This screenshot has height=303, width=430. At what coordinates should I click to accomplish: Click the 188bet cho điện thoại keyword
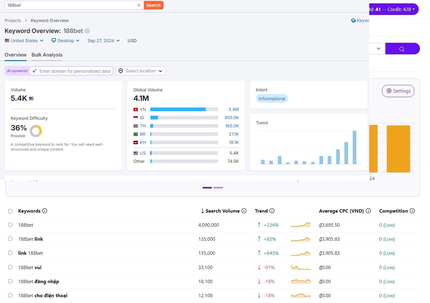[x=43, y=296]
